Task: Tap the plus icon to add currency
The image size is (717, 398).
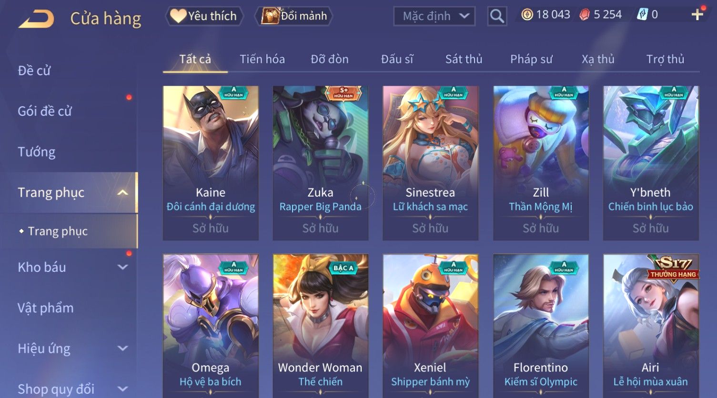Action: (x=697, y=15)
